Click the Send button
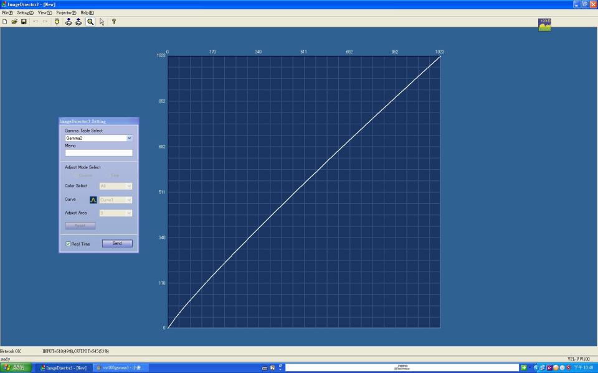 click(x=117, y=243)
